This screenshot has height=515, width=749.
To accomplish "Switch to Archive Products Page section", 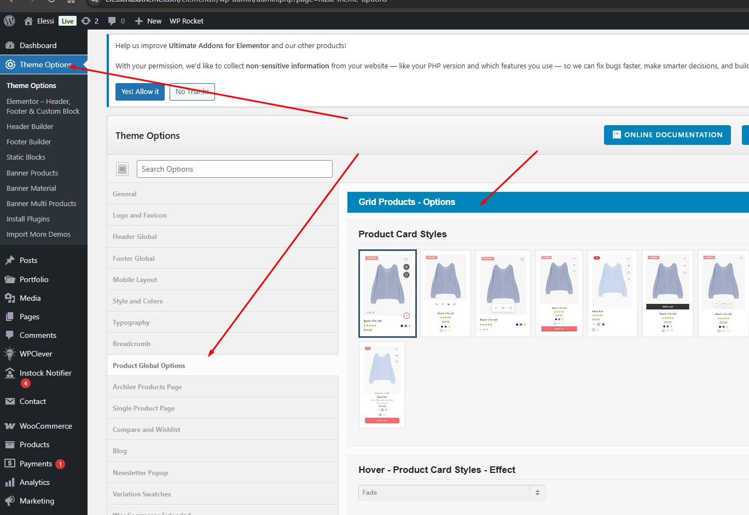I will coord(147,387).
